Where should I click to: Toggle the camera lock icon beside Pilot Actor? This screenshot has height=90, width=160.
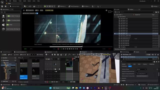[x=37, y=13]
